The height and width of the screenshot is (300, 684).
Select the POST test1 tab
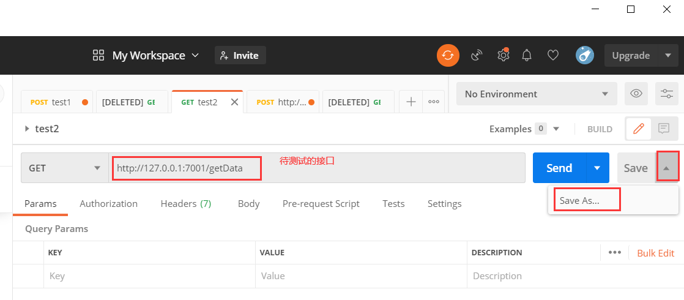coord(57,102)
